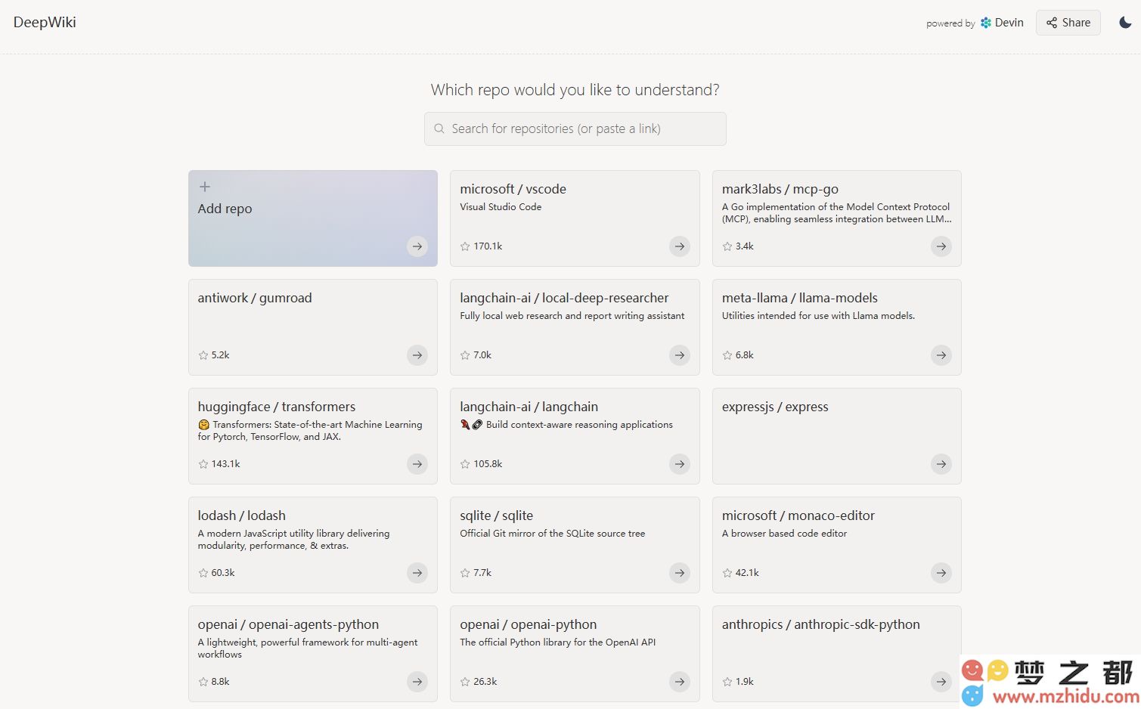The image size is (1141, 709).
Task: Open the meta-llama / llama-models title
Action: (x=800, y=298)
